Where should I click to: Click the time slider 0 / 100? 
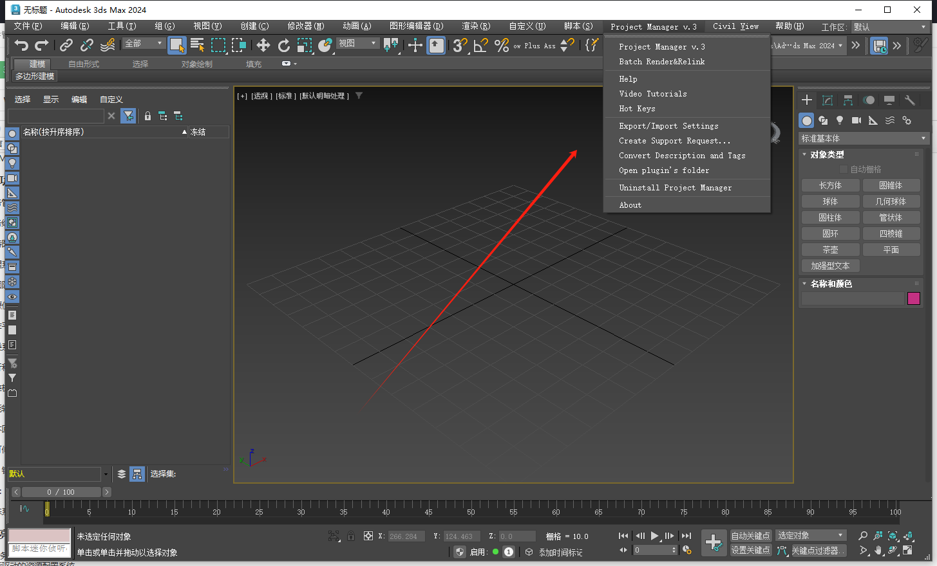coord(61,492)
